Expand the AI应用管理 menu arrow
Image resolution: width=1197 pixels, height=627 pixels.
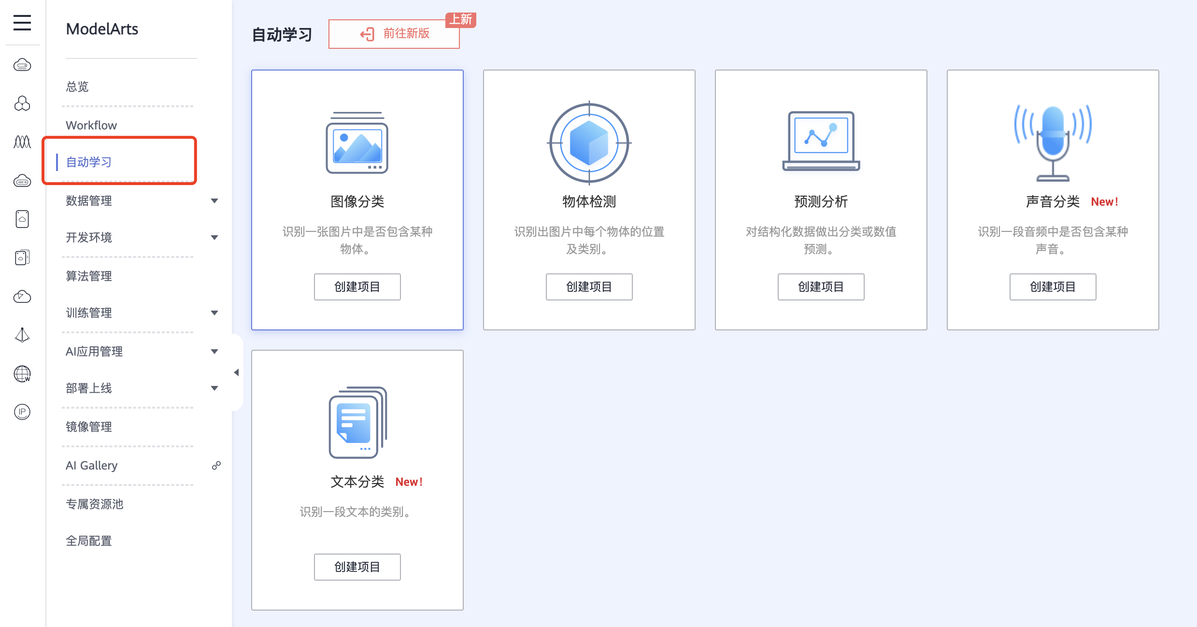point(214,352)
